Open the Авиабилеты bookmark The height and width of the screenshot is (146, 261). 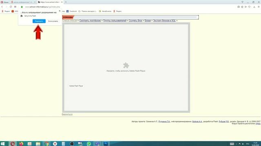[x=105, y=11]
